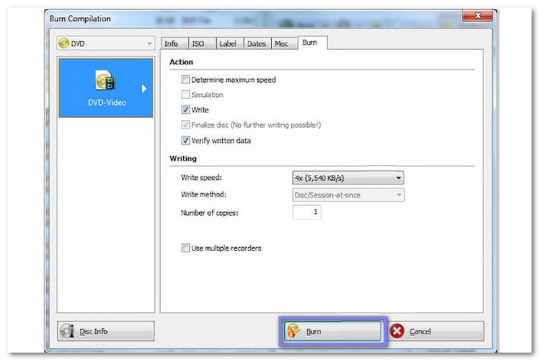This screenshot has height=361, width=540.
Task: Enable Use multiple recorders
Action: tap(185, 248)
